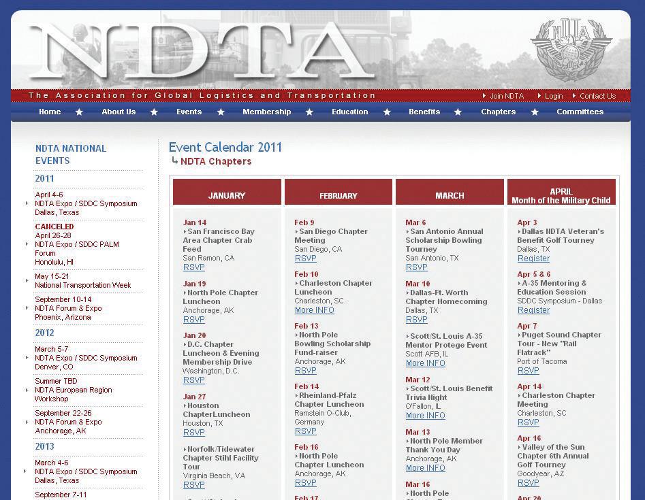This screenshot has width=645, height=500.
Task: Click More INFO for Charleston, SC. luncheon
Action: 314,310
